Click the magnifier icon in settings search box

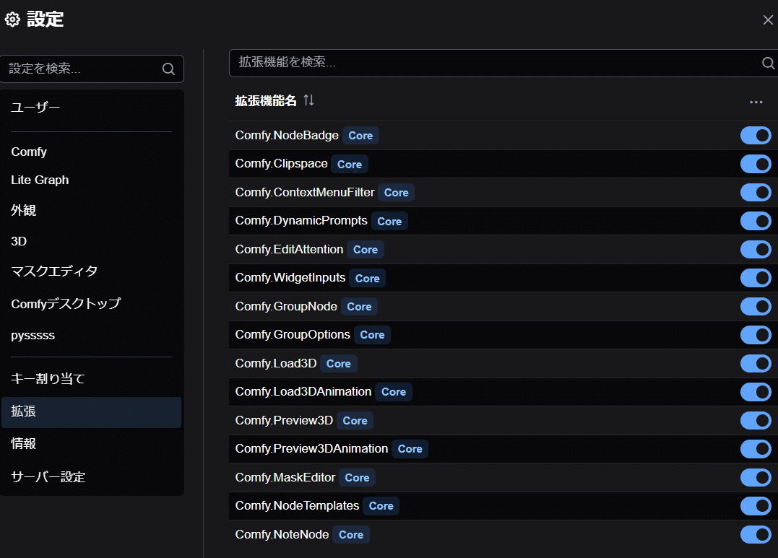pyautogui.click(x=168, y=69)
